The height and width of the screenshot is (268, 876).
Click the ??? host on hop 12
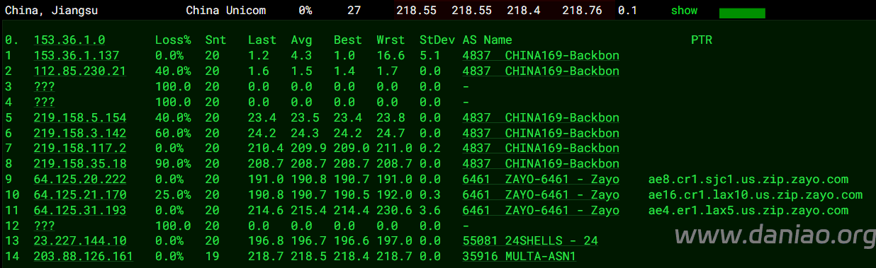(x=44, y=226)
